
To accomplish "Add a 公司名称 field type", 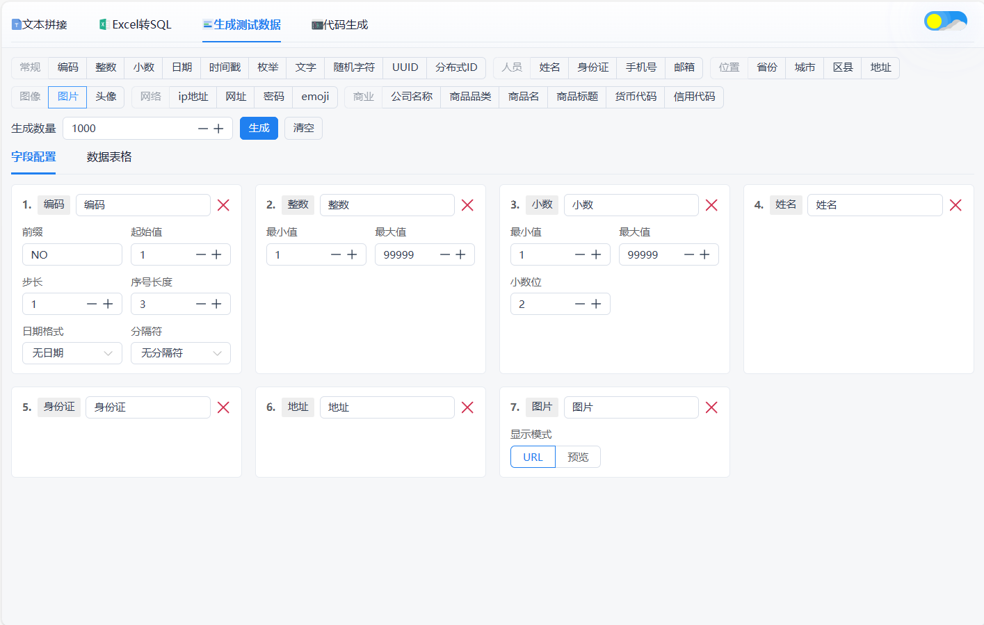I will point(412,97).
